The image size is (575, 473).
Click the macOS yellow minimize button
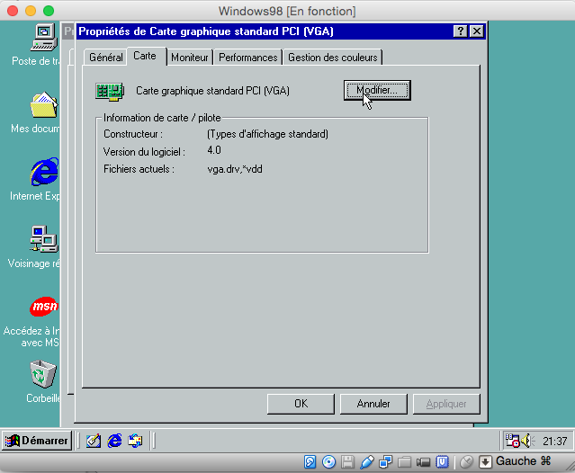coord(31,11)
